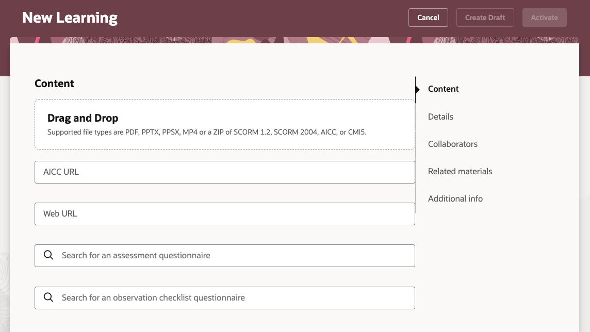Click the observation checklist search magnifier icon
This screenshot has height=332, width=590.
click(48, 297)
